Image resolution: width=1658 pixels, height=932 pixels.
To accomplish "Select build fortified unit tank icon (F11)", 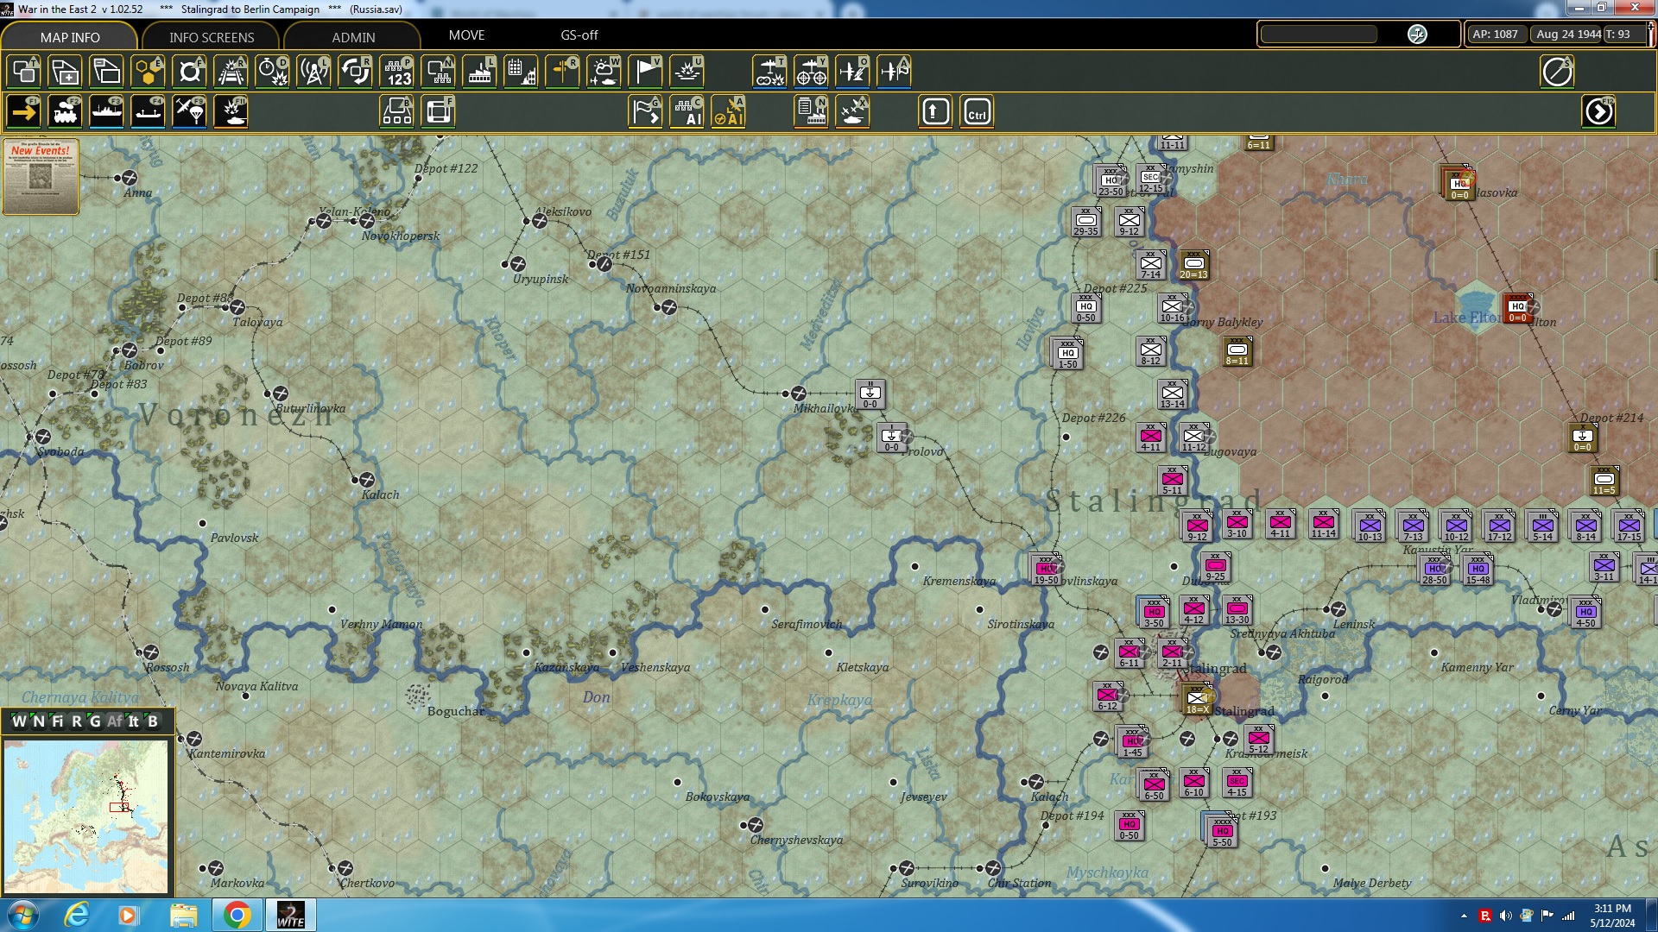I will (231, 111).
